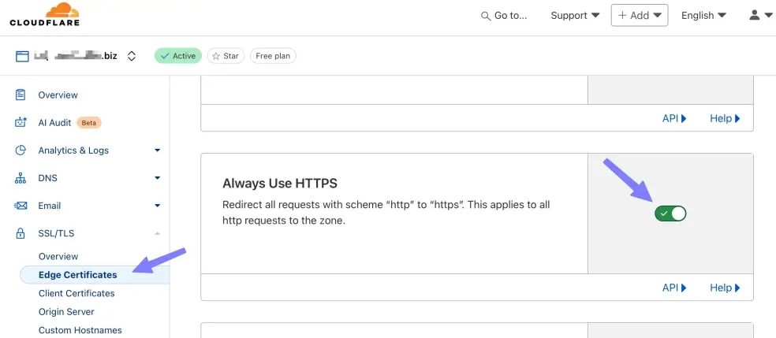Click the Email envelope icon

pos(21,206)
